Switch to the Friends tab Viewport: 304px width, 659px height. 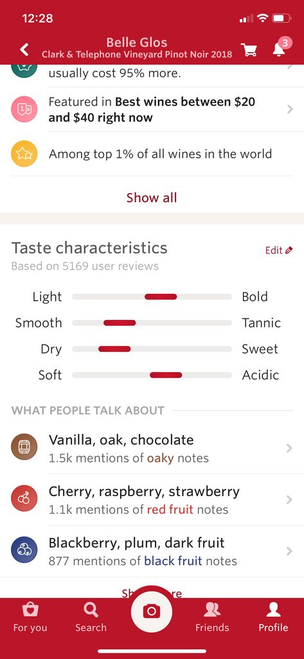212,617
